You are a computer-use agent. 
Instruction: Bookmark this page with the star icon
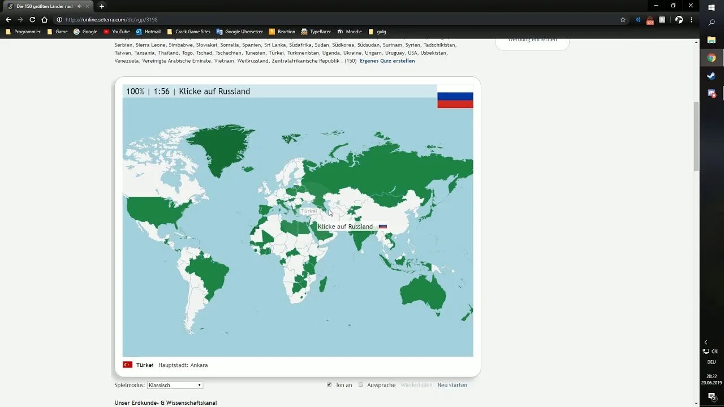coord(623,19)
